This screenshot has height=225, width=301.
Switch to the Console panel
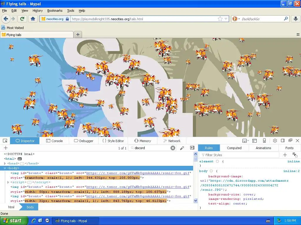coord(54,141)
